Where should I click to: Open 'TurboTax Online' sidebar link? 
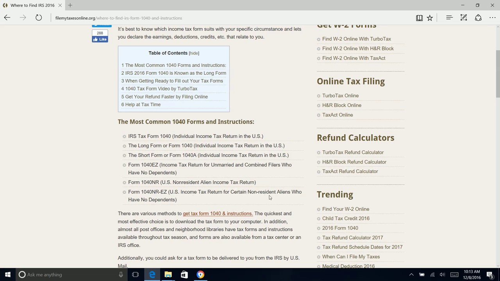340,96
